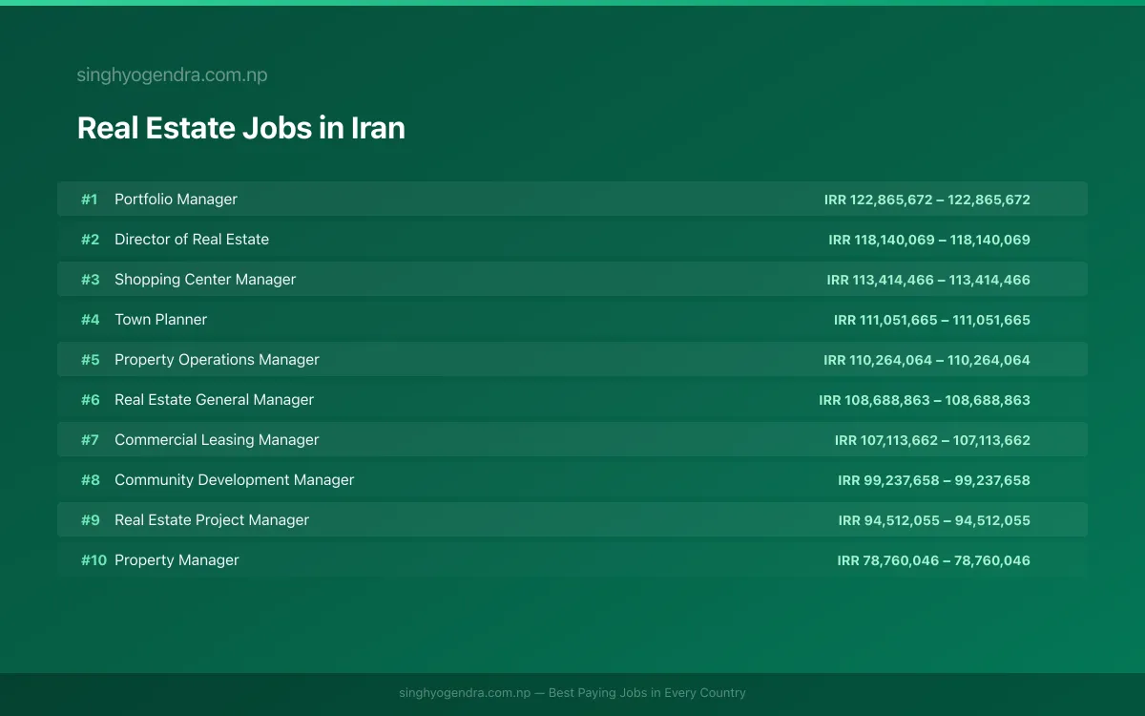Image resolution: width=1145 pixels, height=716 pixels.
Task: Click the #1 rank number
Action: (90, 200)
